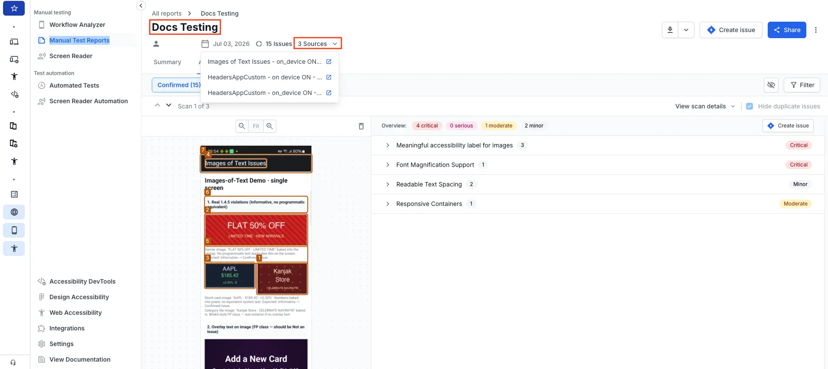The width and height of the screenshot is (828, 369).
Task: Click the calendar icon beside Jul 03, 2026
Action: tap(205, 44)
